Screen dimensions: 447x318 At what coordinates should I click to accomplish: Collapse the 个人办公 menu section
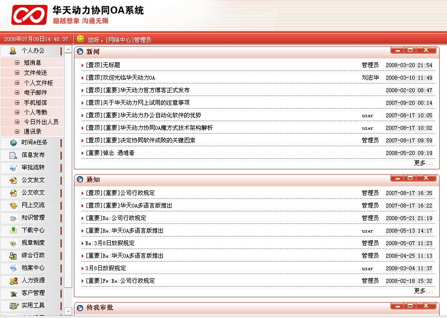32,51
